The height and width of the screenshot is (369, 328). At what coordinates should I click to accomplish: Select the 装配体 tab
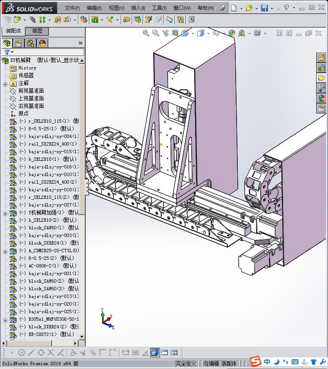click(x=14, y=31)
